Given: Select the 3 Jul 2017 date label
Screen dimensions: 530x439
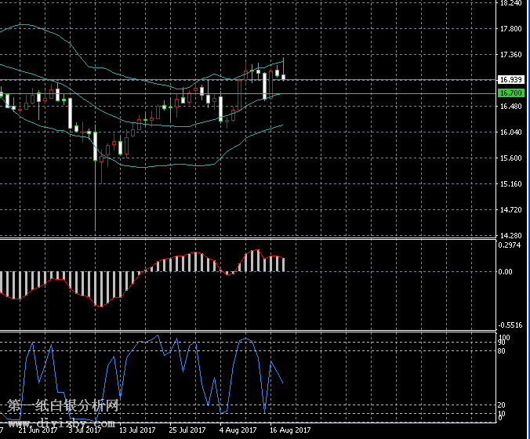Looking at the screenshot, I should point(85,430).
